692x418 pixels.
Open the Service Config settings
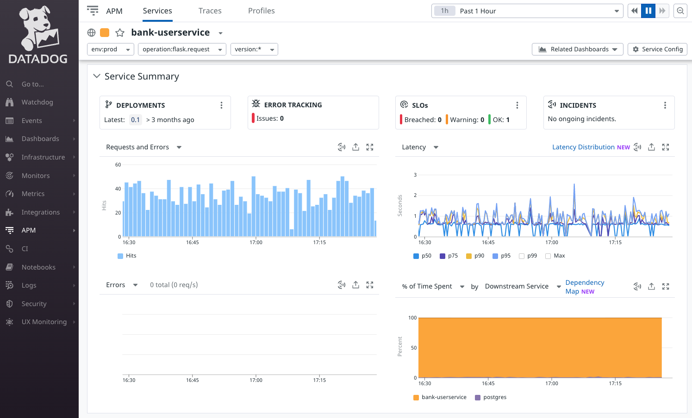click(x=657, y=49)
